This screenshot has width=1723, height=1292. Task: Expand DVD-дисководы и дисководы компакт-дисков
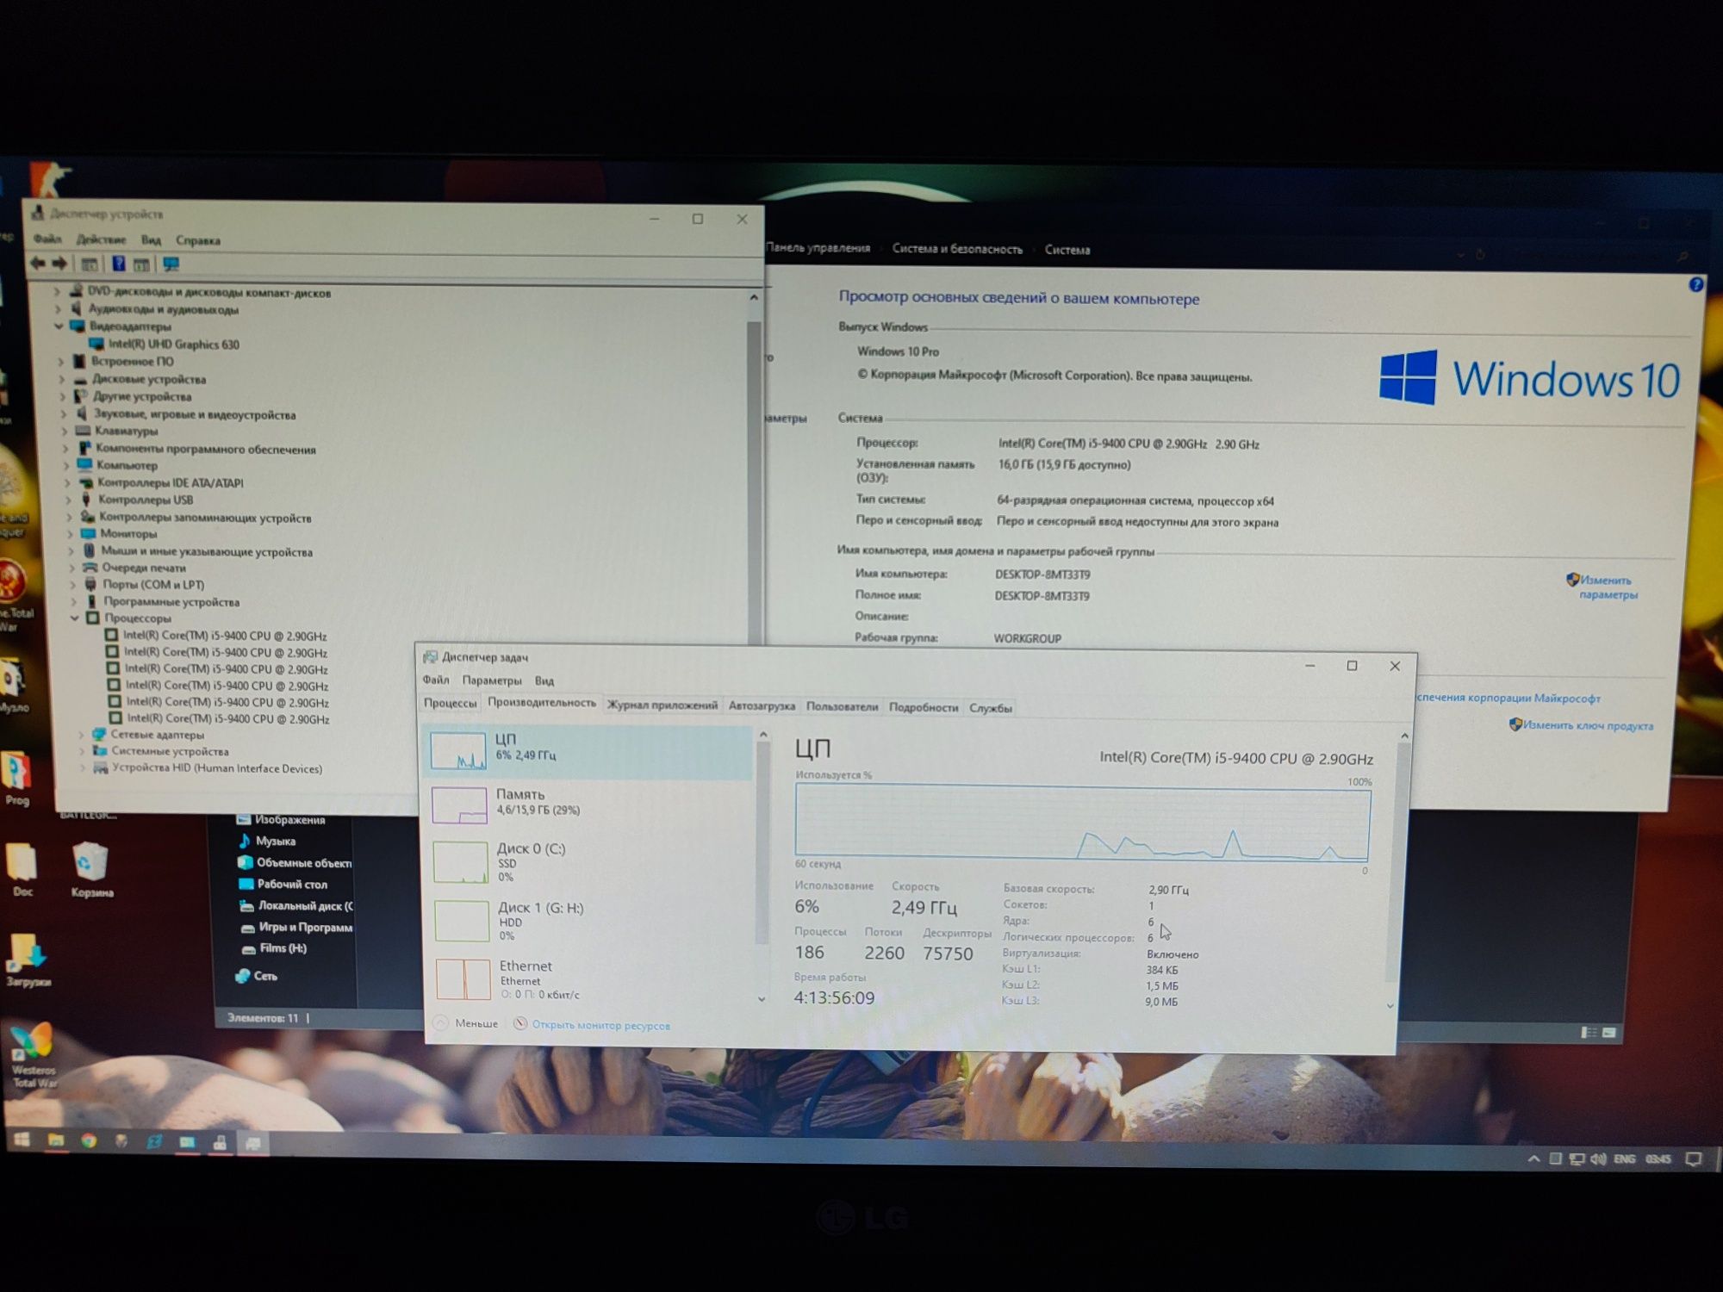point(57,292)
